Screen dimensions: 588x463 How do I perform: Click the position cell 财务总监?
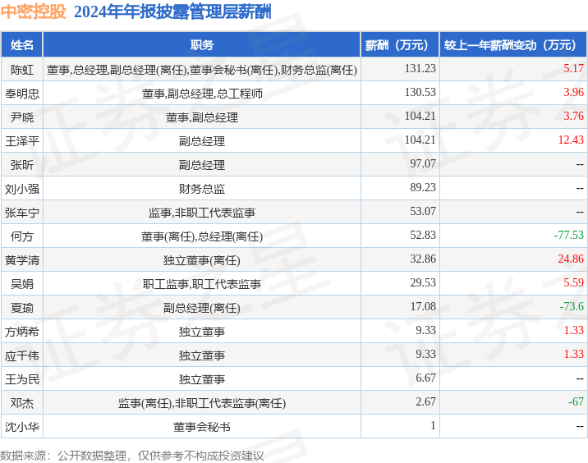coord(202,189)
